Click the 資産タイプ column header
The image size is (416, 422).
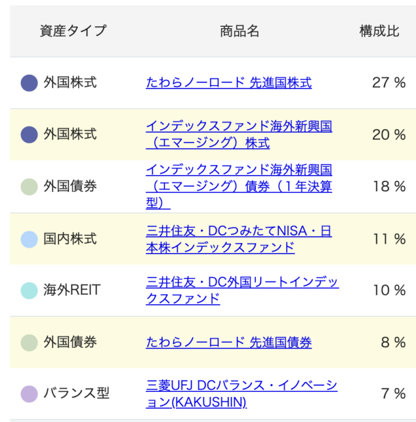pyautogui.click(x=74, y=31)
